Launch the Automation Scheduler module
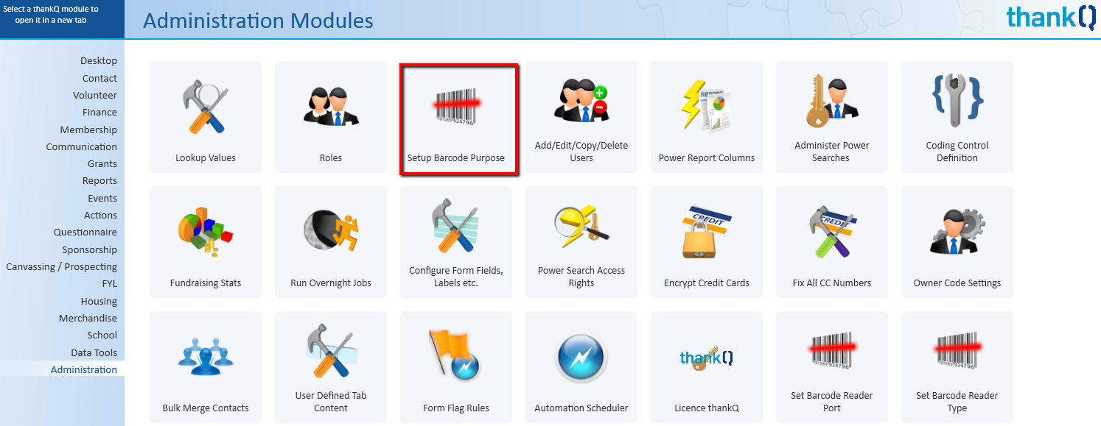1101x426 pixels. click(581, 367)
